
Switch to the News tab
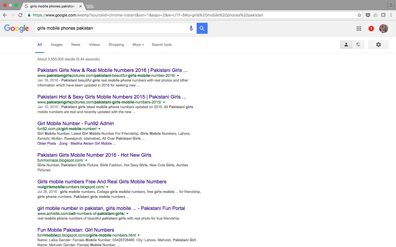click(x=76, y=45)
